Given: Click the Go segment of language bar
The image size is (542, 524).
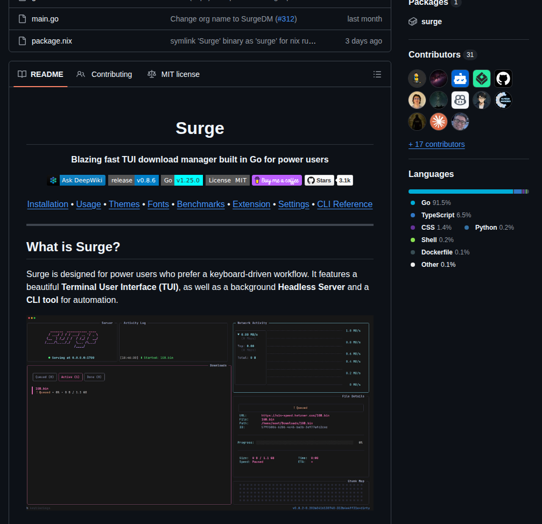Looking at the screenshot, I should click(461, 192).
